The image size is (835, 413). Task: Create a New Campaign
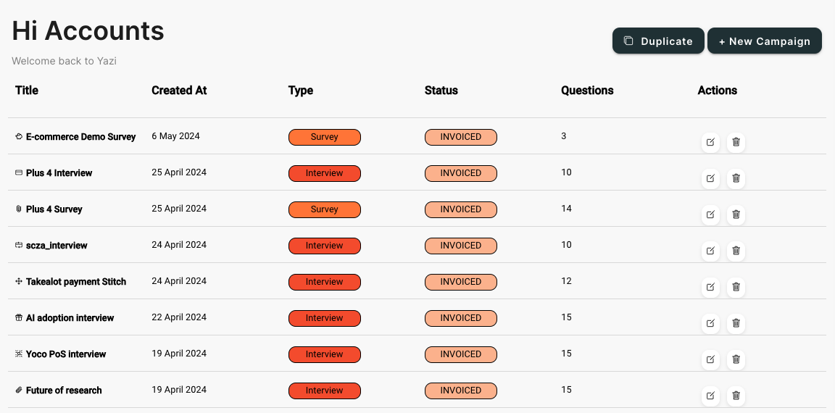point(764,41)
